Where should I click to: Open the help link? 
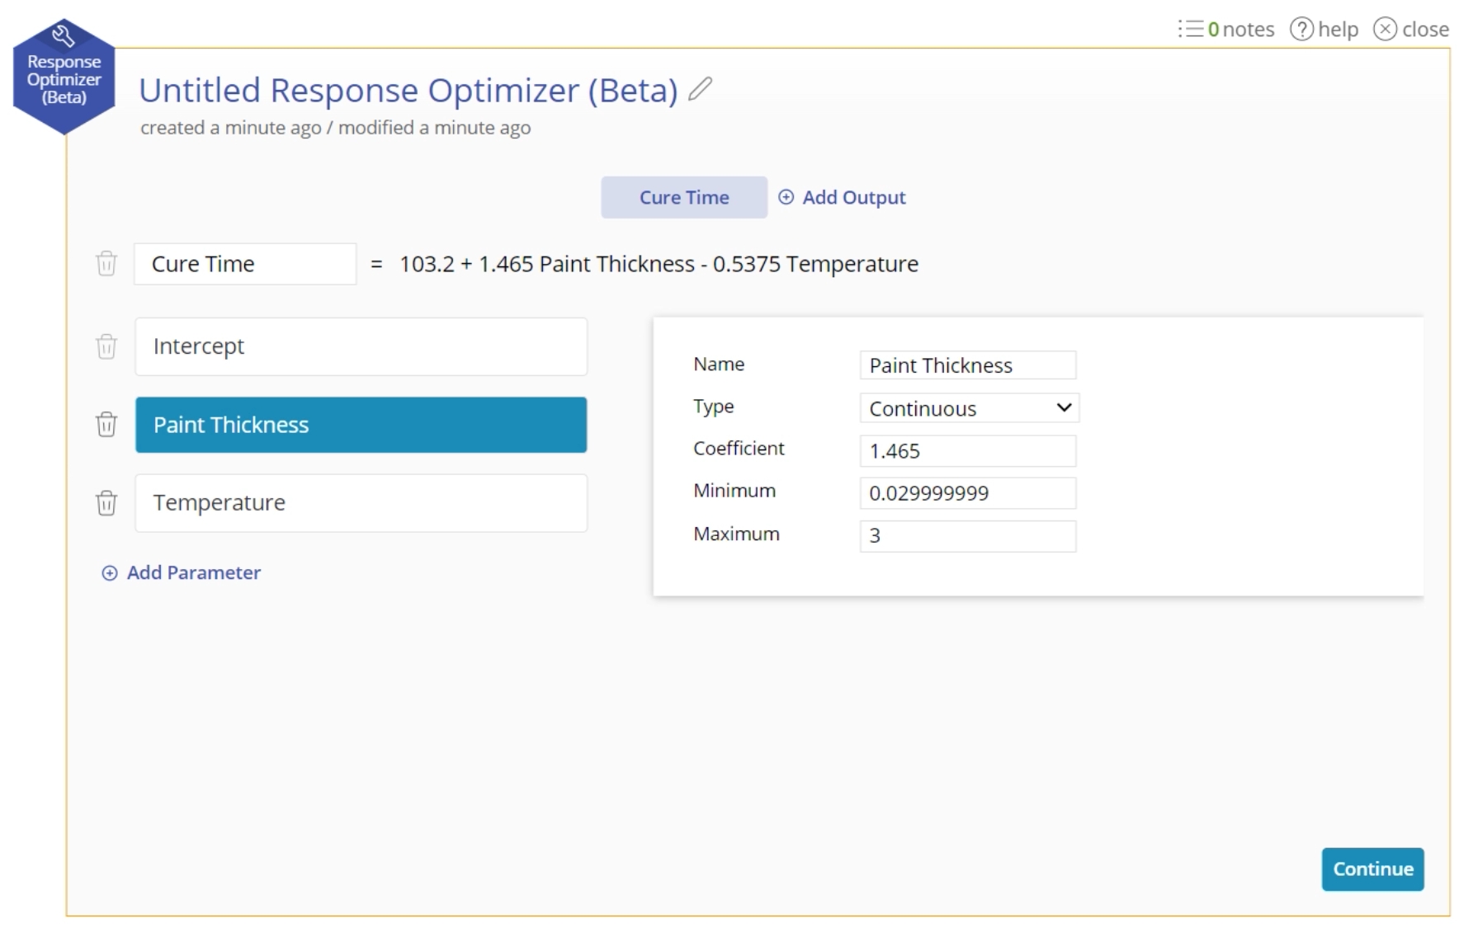point(1325,30)
